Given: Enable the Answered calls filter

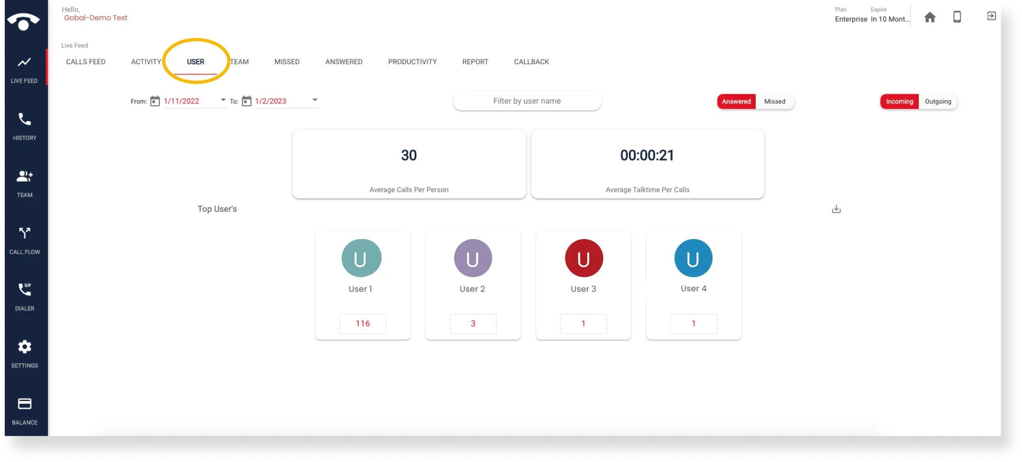Looking at the screenshot, I should [736, 101].
